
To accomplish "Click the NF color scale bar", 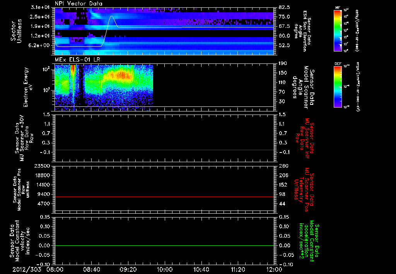I will pyautogui.click(x=338, y=30).
